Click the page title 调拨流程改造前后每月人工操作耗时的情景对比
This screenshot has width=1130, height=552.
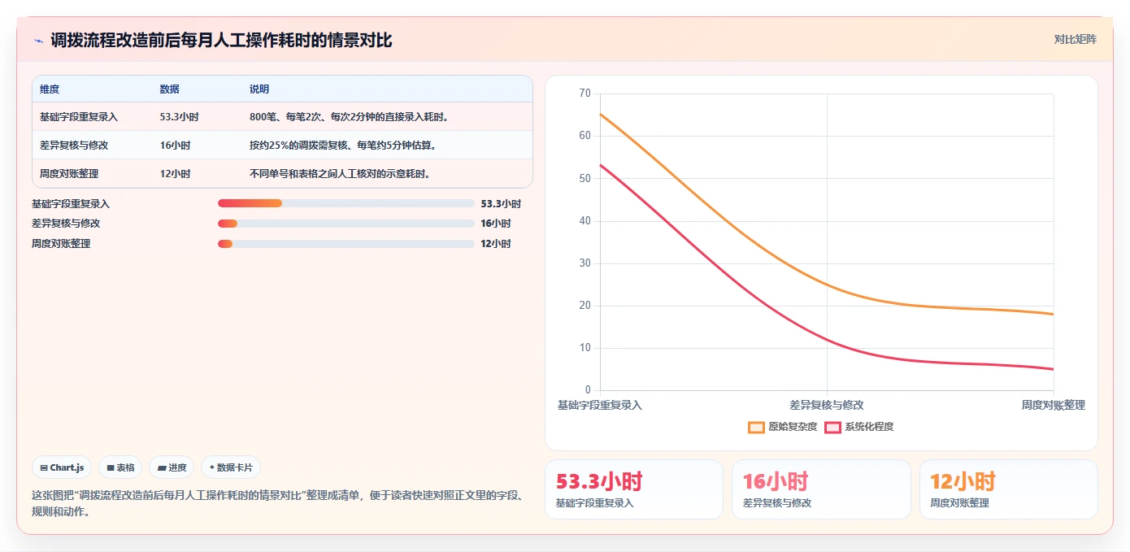click(221, 40)
